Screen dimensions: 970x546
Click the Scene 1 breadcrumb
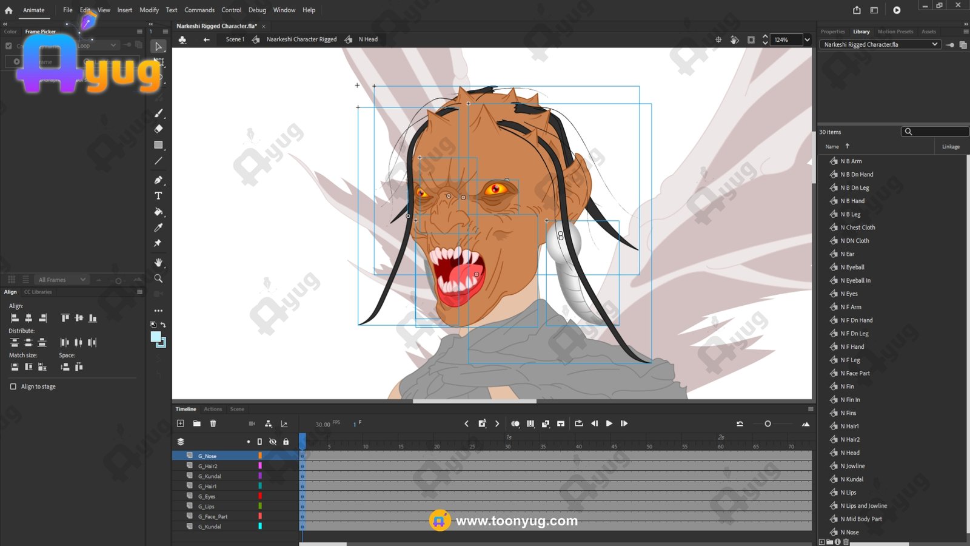[235, 39]
